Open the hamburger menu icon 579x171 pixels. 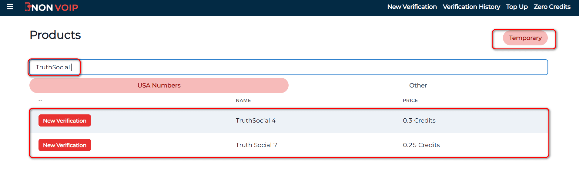click(10, 6)
